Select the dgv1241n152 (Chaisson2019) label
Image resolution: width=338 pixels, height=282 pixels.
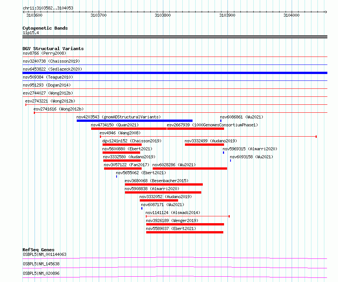pyautogui.click(x=132, y=141)
